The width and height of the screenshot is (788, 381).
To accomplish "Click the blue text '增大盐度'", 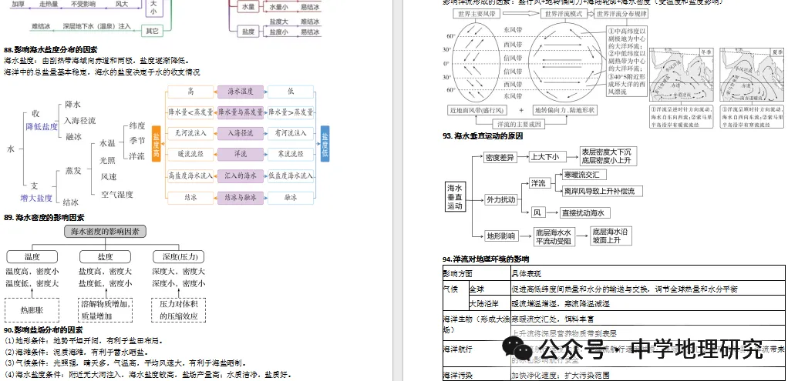I will coord(36,199).
